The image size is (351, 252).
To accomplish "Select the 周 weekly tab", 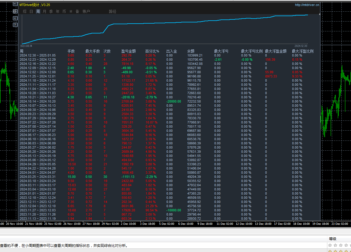I will tap(38, 12).
